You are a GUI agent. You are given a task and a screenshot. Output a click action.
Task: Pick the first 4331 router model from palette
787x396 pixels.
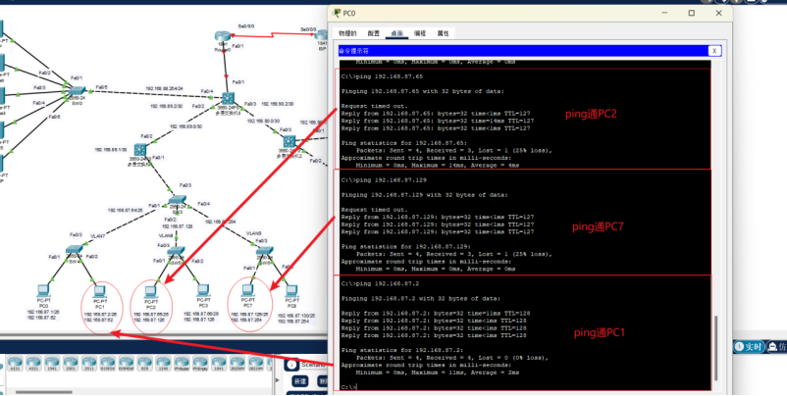point(15,362)
